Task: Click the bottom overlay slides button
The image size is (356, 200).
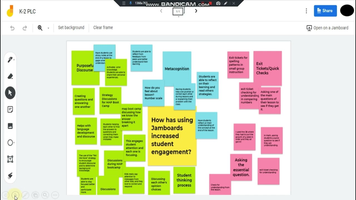Action: (35, 195)
